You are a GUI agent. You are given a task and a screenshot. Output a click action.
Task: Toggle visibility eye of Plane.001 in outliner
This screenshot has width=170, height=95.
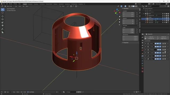(x=165, y=19)
